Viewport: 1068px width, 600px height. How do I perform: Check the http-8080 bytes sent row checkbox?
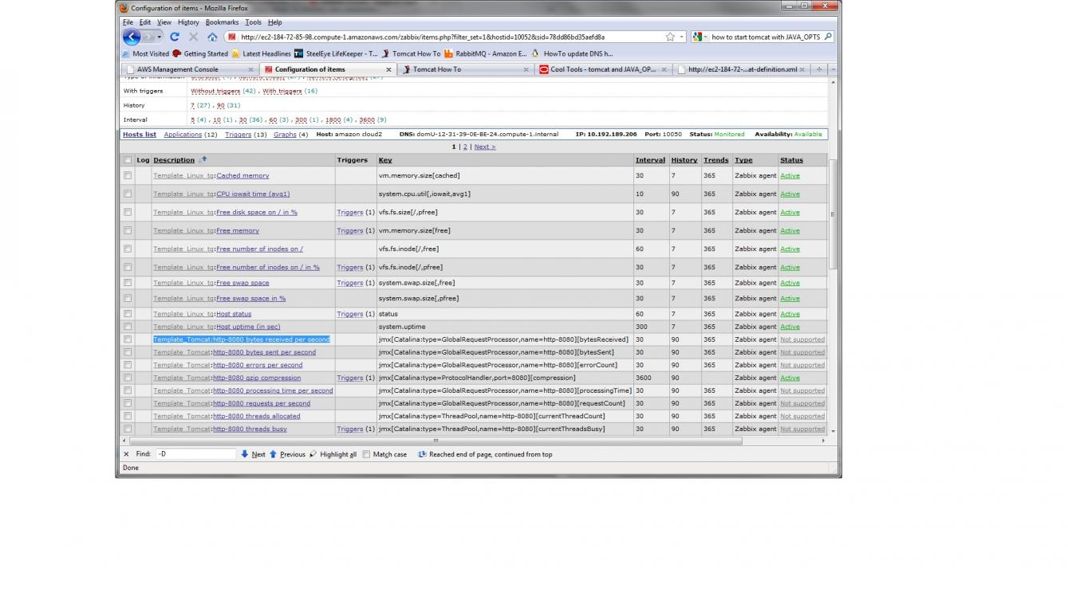(x=128, y=352)
